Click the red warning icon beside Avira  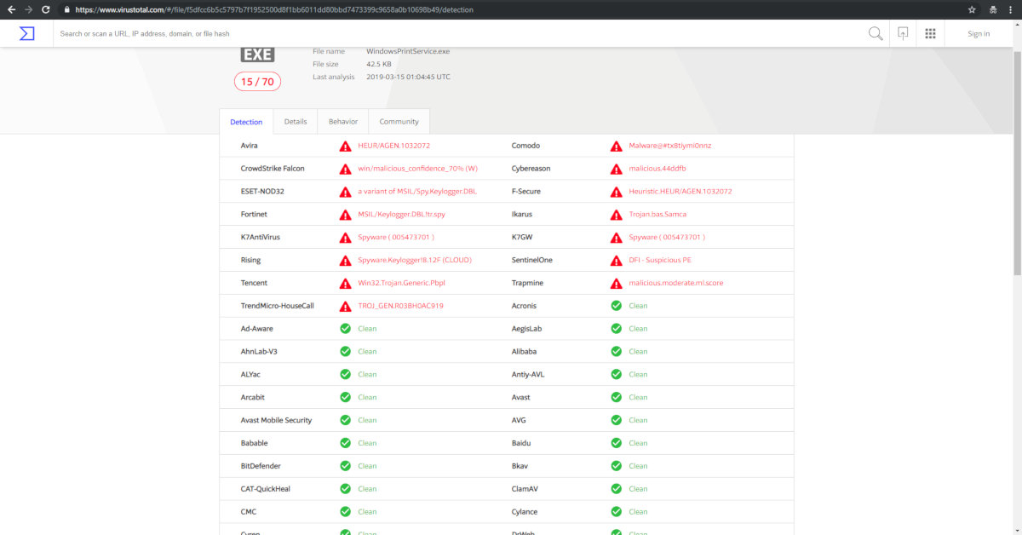(345, 146)
